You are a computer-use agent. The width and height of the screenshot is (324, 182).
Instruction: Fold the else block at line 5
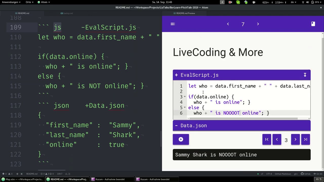pos(185,108)
